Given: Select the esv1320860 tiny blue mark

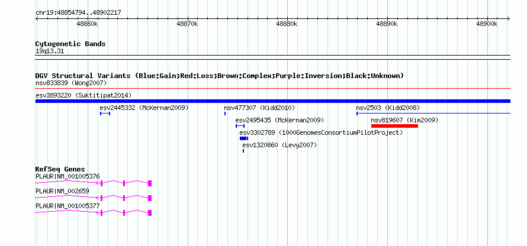Looking at the screenshot, I should click(x=243, y=151).
